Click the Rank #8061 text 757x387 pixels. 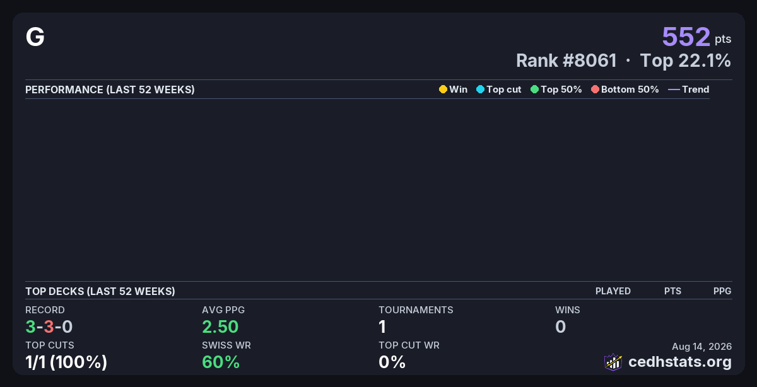[566, 61]
